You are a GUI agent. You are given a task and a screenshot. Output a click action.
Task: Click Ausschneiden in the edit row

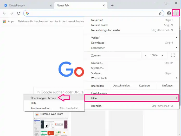point(121,86)
